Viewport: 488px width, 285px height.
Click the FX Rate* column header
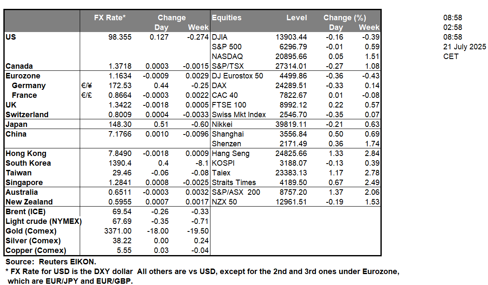[x=110, y=18]
